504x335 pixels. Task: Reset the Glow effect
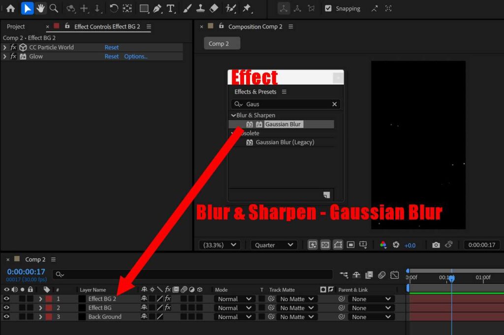click(112, 56)
